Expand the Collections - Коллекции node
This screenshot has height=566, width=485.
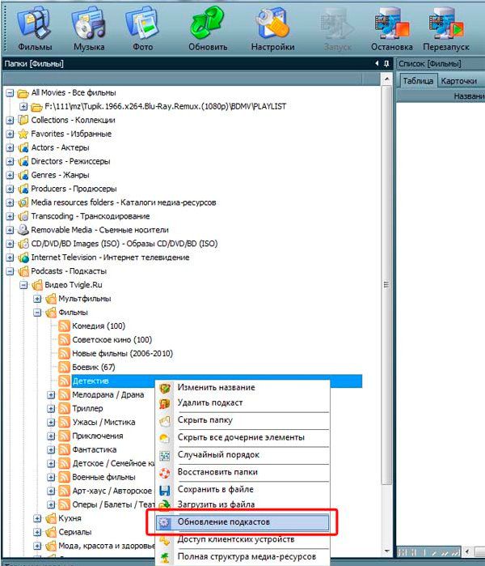click(x=10, y=120)
